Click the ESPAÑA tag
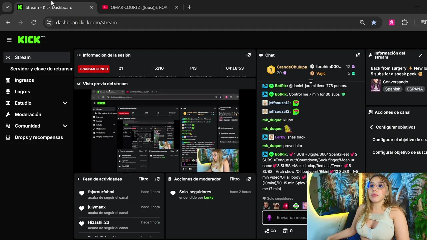This screenshot has width=427, height=240. [415, 89]
